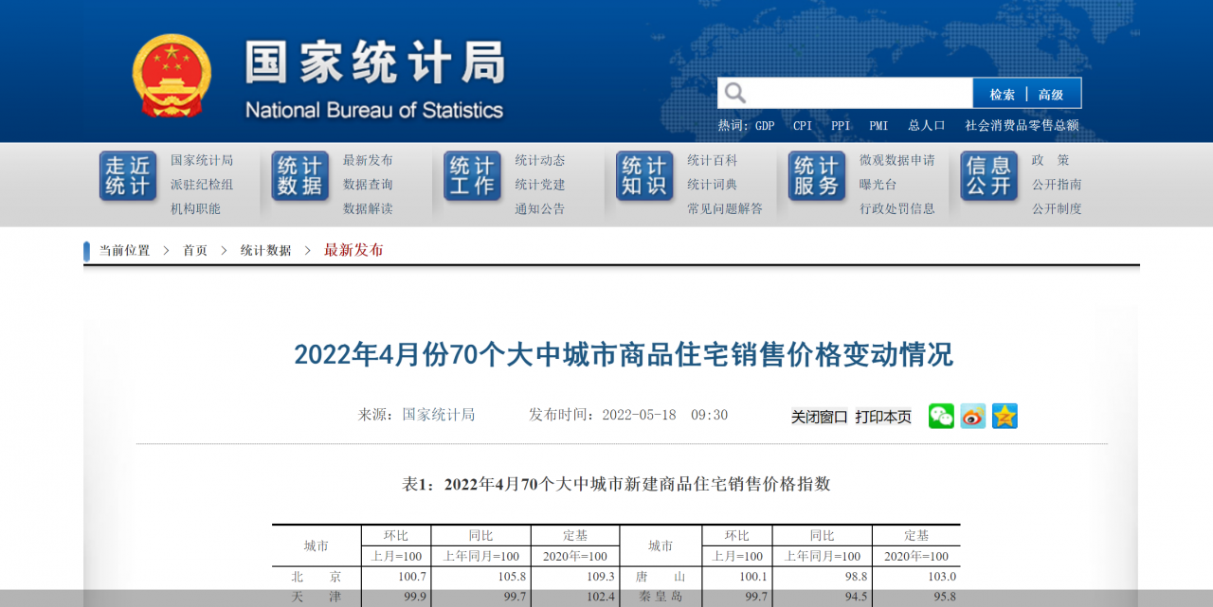Image resolution: width=1213 pixels, height=607 pixels.
Task: Select hot keyword CPI
Action: tap(803, 125)
